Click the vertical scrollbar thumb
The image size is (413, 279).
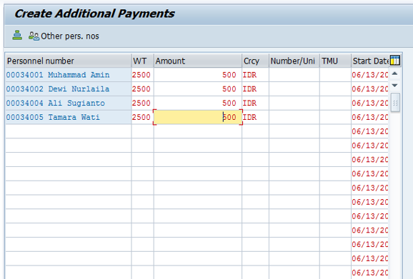tap(395, 103)
